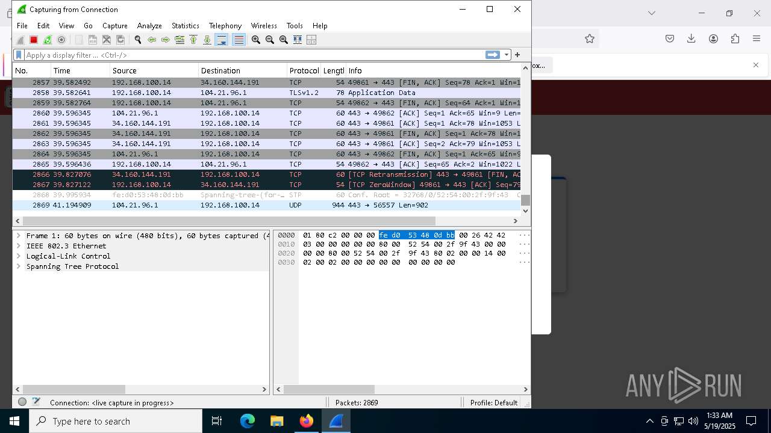Sort the packet list by Source column
This screenshot has height=433, width=771.
click(154, 70)
